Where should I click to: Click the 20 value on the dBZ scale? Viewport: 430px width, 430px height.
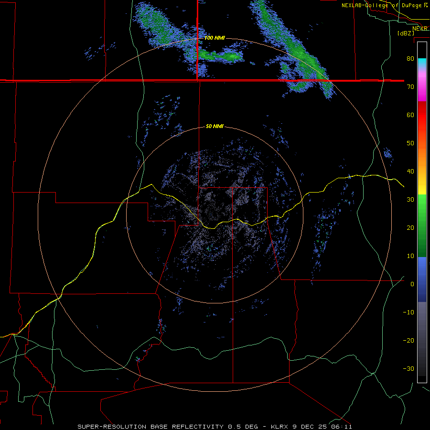(410, 228)
